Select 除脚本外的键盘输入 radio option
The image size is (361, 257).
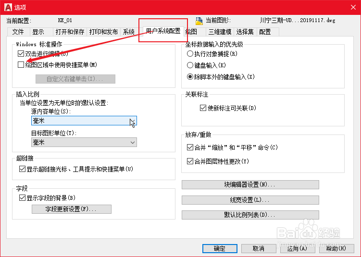[x=190, y=76]
